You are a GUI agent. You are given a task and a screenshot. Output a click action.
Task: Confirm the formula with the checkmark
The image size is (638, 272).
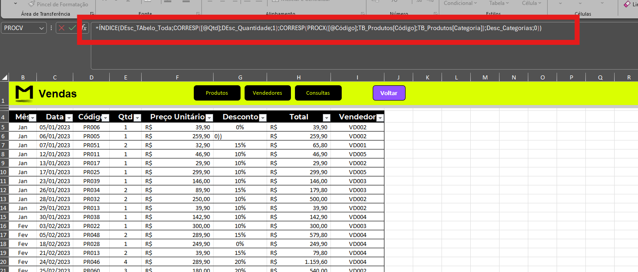pyautogui.click(x=72, y=28)
